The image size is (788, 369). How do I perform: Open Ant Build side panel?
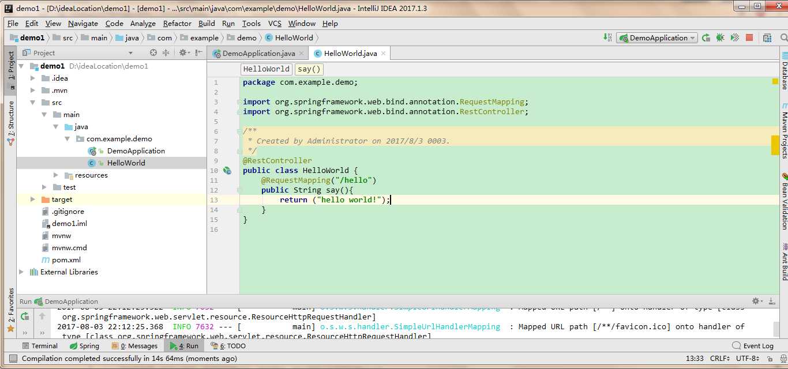point(784,262)
